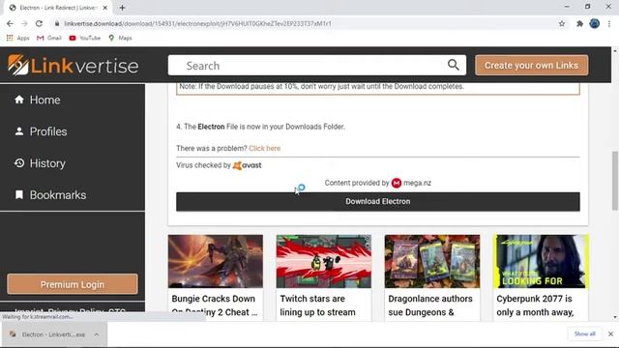Click the Premium Login button
Viewport: 619px width, 348px height.
[x=73, y=284]
